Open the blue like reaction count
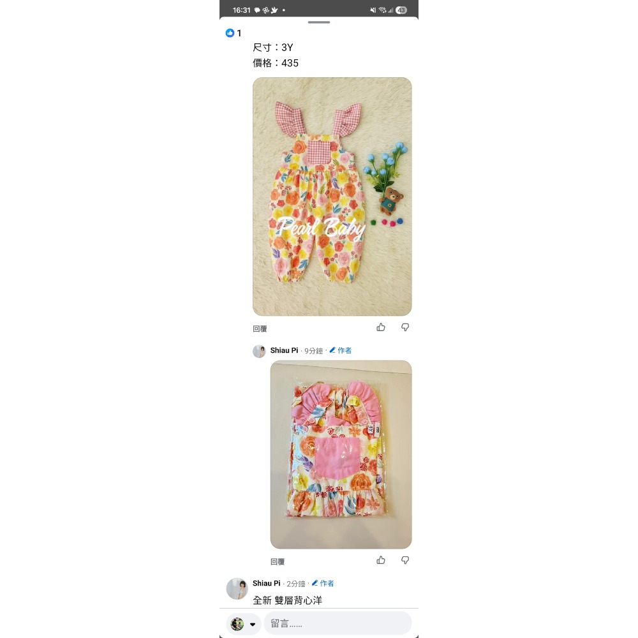This screenshot has width=638, height=638. click(234, 33)
